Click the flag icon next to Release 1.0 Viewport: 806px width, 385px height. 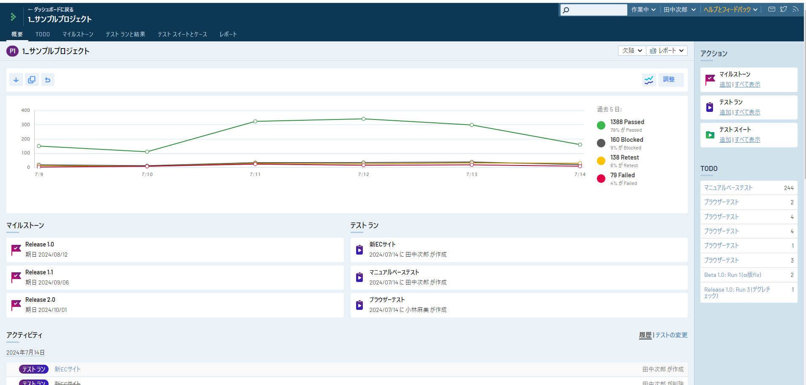(x=16, y=250)
